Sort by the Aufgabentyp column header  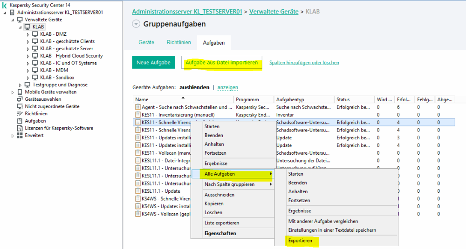click(x=304, y=99)
